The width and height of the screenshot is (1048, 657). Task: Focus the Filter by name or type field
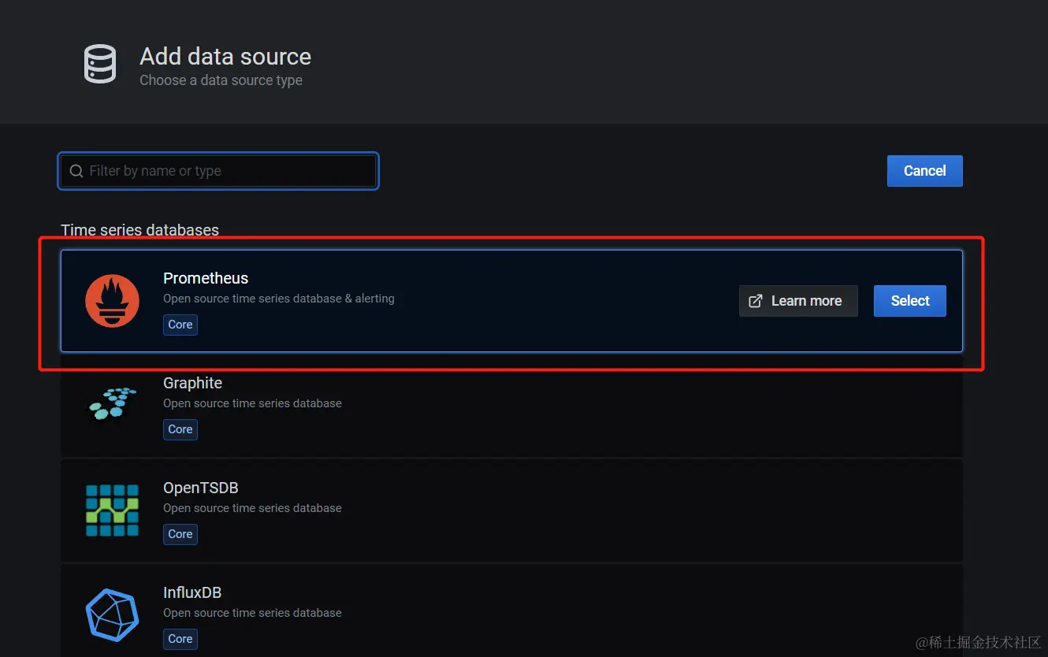pos(219,171)
